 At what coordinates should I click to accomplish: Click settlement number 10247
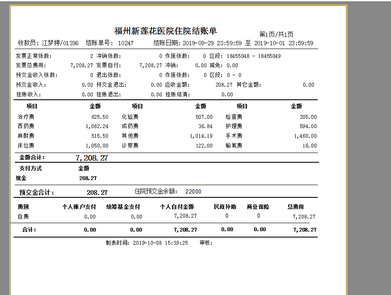pos(126,43)
